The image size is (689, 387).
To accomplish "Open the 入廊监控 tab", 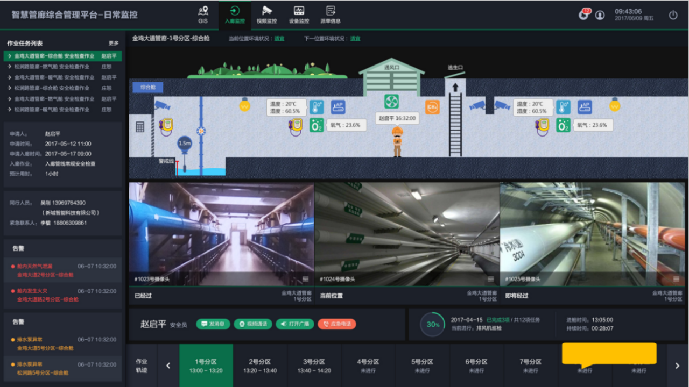I will tap(235, 15).
